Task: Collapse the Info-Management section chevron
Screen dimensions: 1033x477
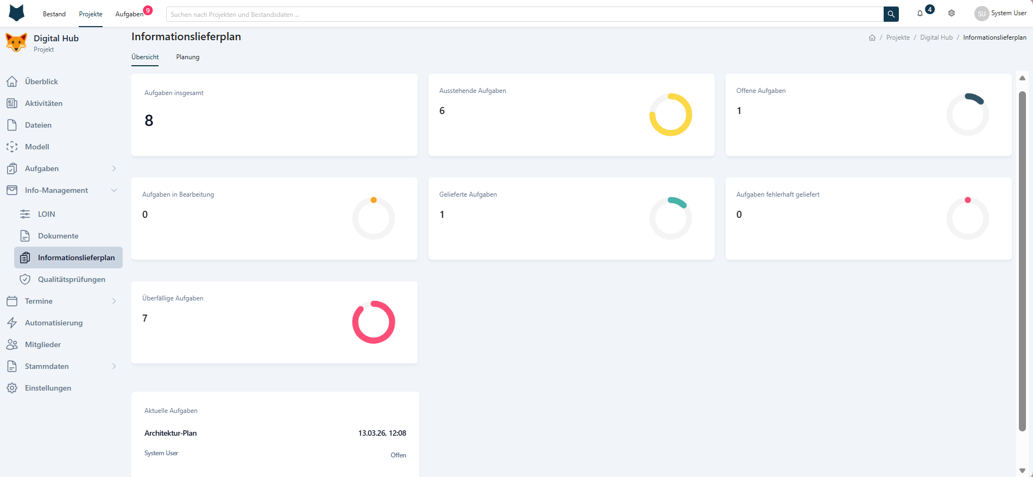Action: [114, 190]
